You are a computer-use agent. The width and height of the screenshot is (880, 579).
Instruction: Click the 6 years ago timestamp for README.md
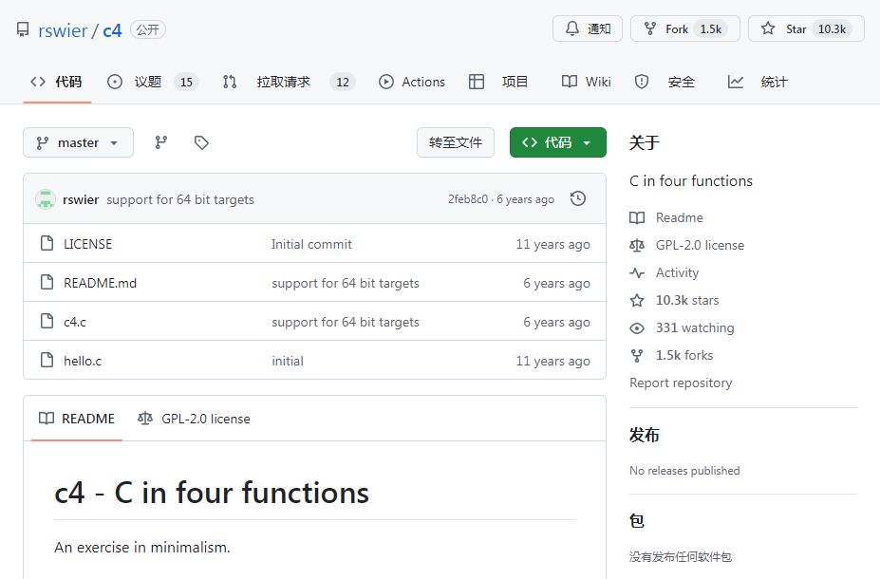[x=556, y=283]
